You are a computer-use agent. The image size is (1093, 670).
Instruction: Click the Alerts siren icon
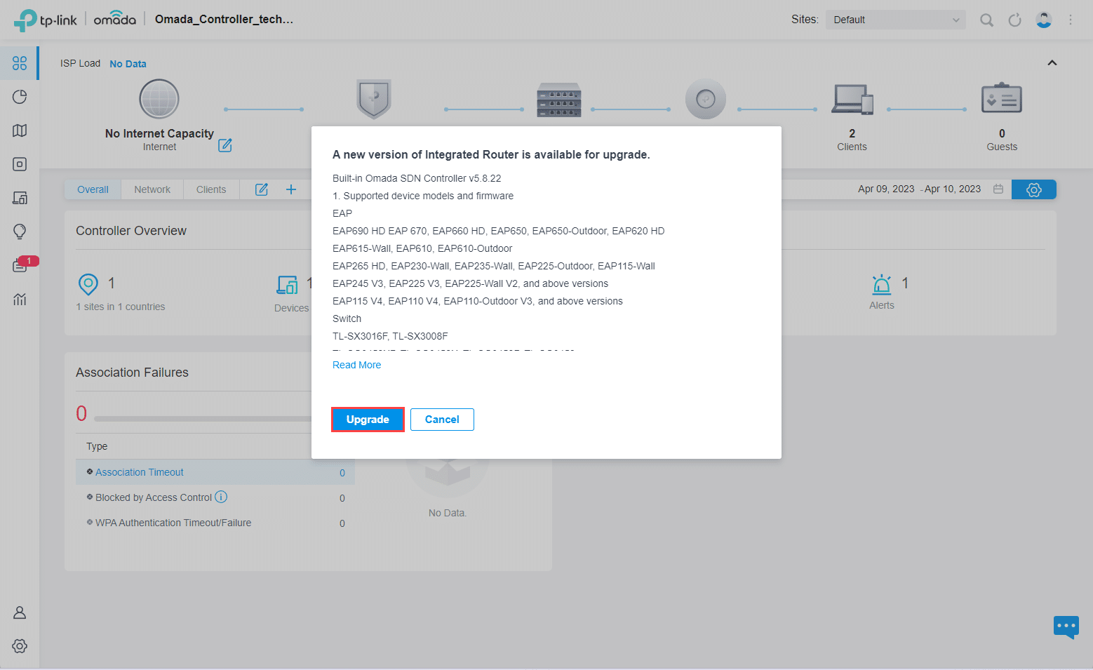point(882,284)
